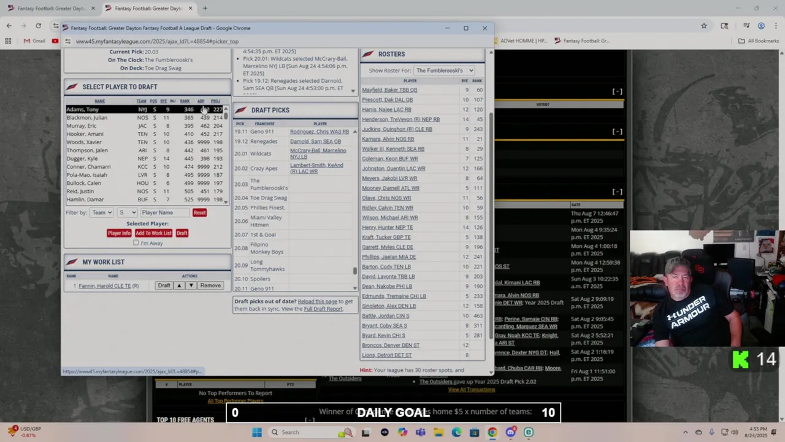Image resolution: width=785 pixels, height=442 pixels.
Task: Remove Fannin from the work list
Action: pyautogui.click(x=210, y=285)
